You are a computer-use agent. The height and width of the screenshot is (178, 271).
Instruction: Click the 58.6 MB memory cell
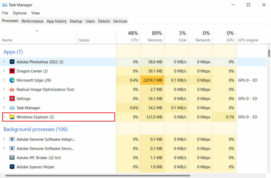[x=152, y=62]
